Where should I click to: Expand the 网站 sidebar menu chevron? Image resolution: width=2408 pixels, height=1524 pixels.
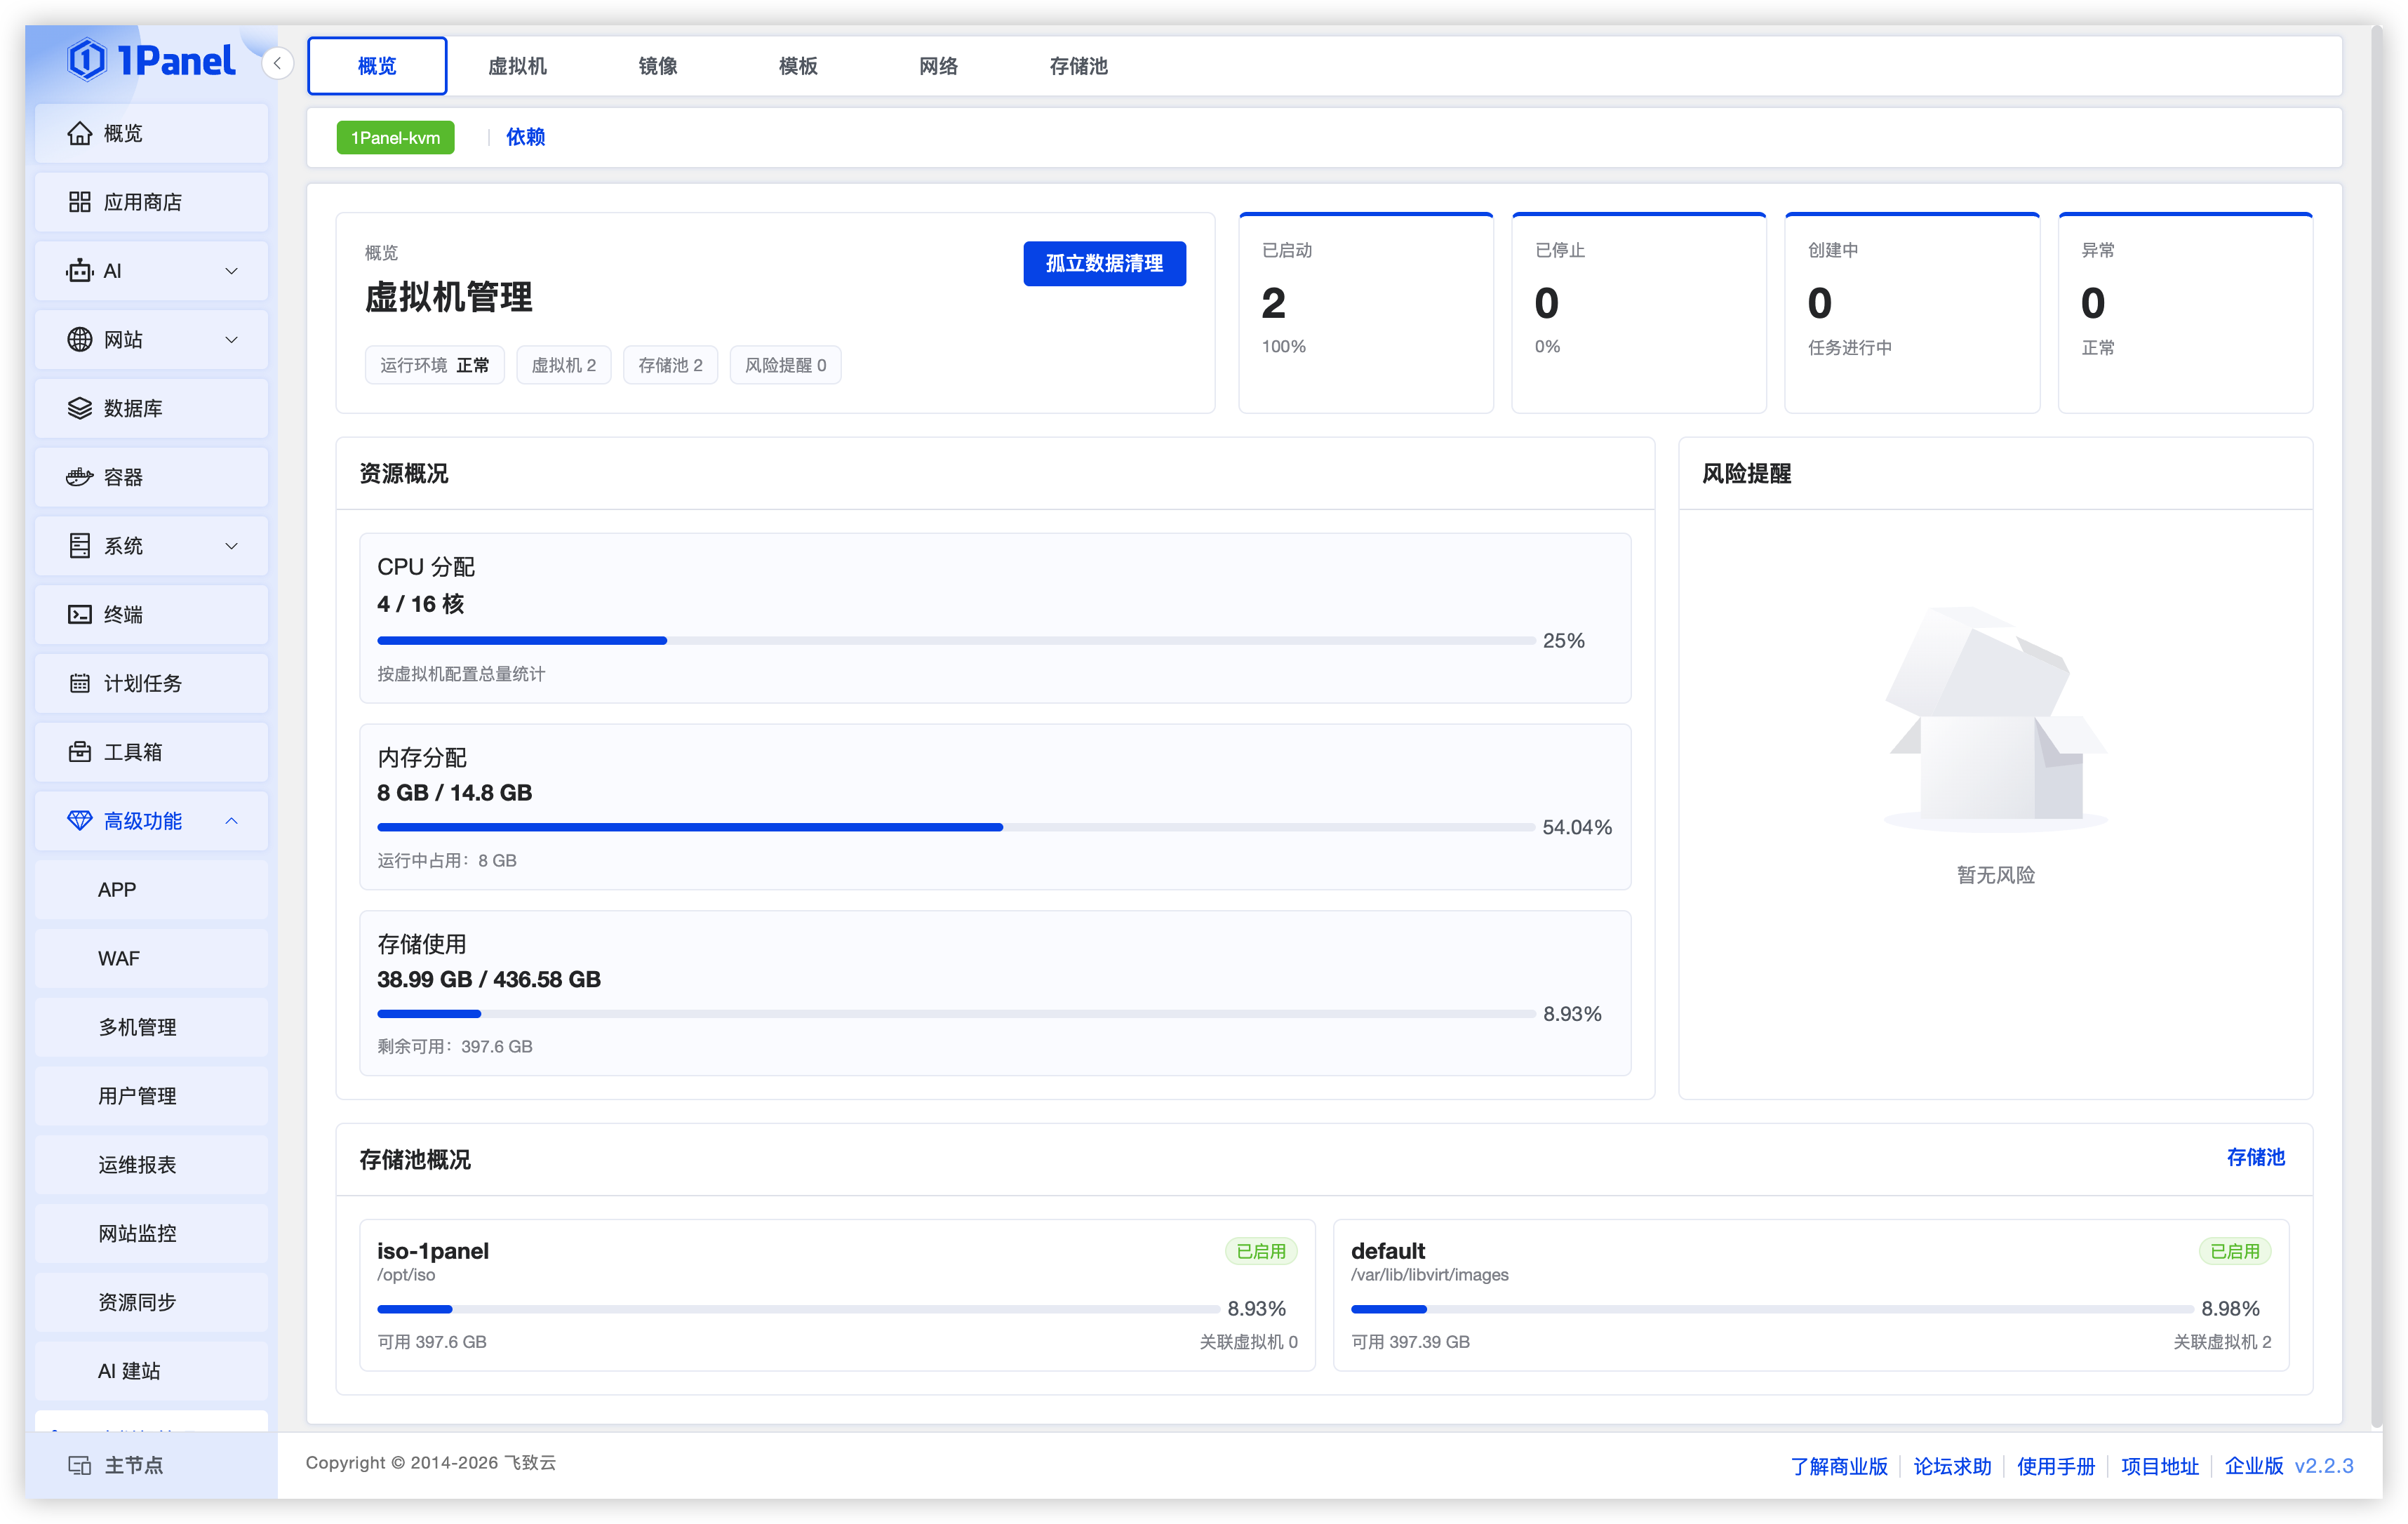[x=232, y=340]
